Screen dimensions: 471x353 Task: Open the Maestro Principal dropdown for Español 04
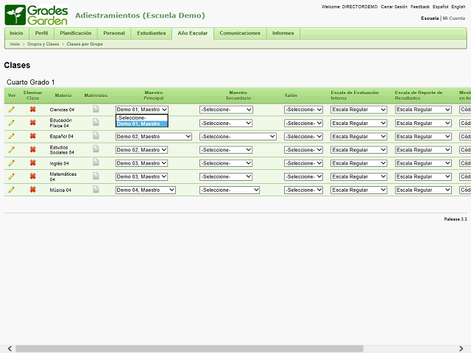pos(154,137)
